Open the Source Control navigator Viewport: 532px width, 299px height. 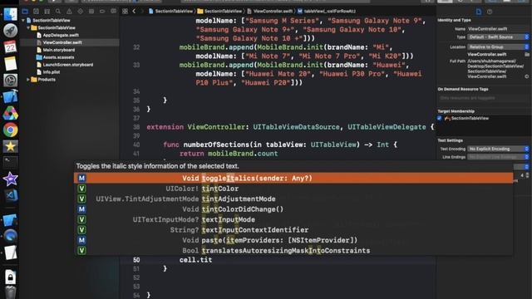(x=36, y=11)
